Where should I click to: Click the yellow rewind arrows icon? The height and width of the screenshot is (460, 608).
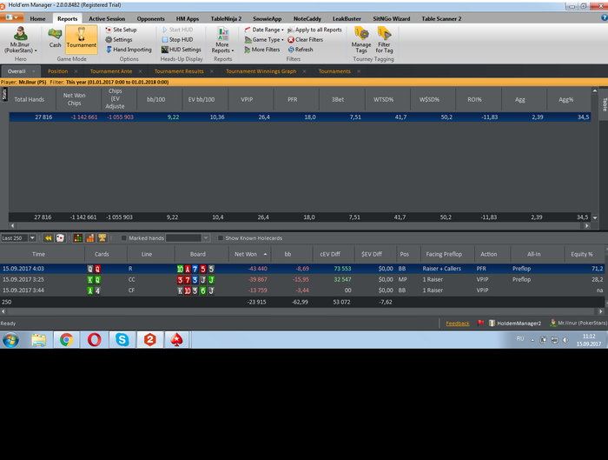pos(48,238)
